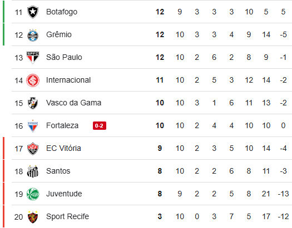Open the EC Vitória team link
This screenshot has width=292, height=228.
pos(63,148)
